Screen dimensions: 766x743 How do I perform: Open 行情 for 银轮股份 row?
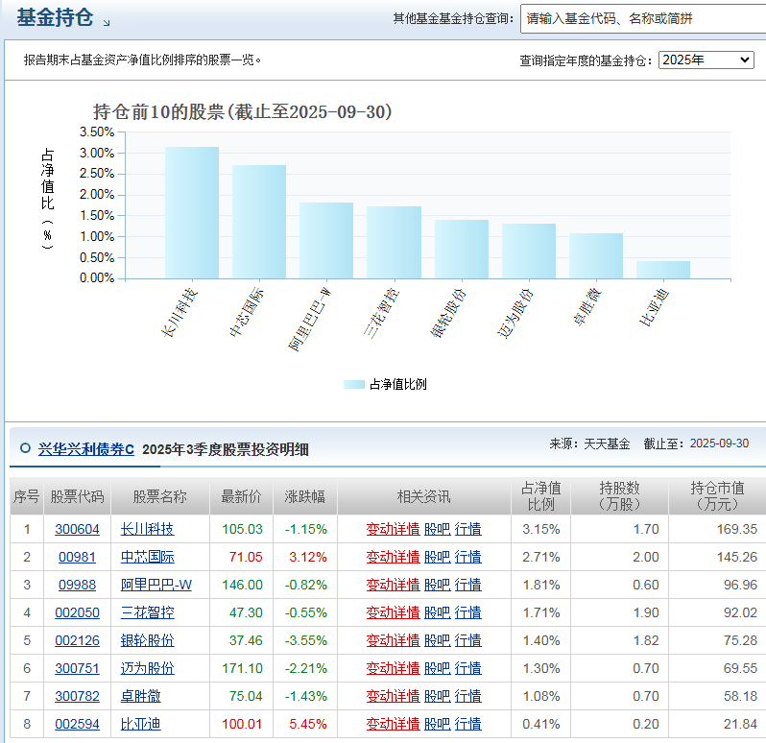(x=468, y=640)
